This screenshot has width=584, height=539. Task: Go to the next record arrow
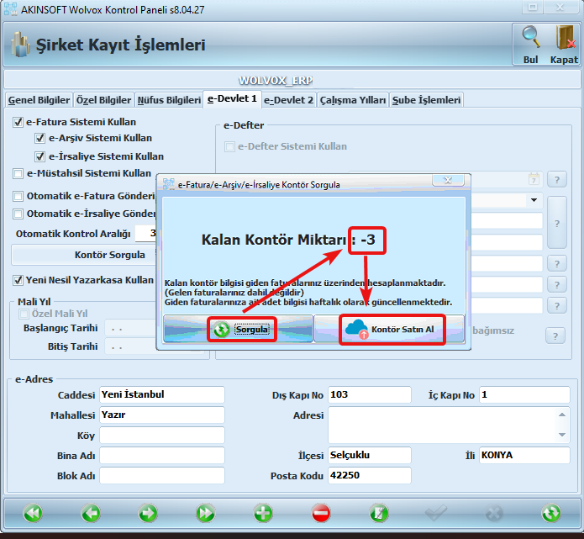pyautogui.click(x=148, y=512)
